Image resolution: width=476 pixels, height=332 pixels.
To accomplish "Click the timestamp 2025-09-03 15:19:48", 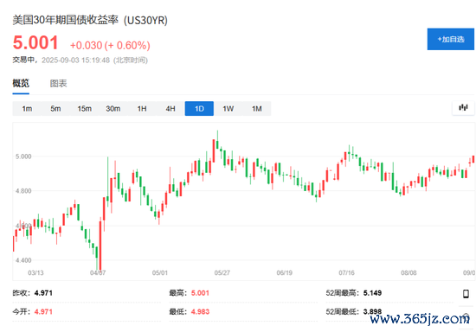I will click(75, 60).
